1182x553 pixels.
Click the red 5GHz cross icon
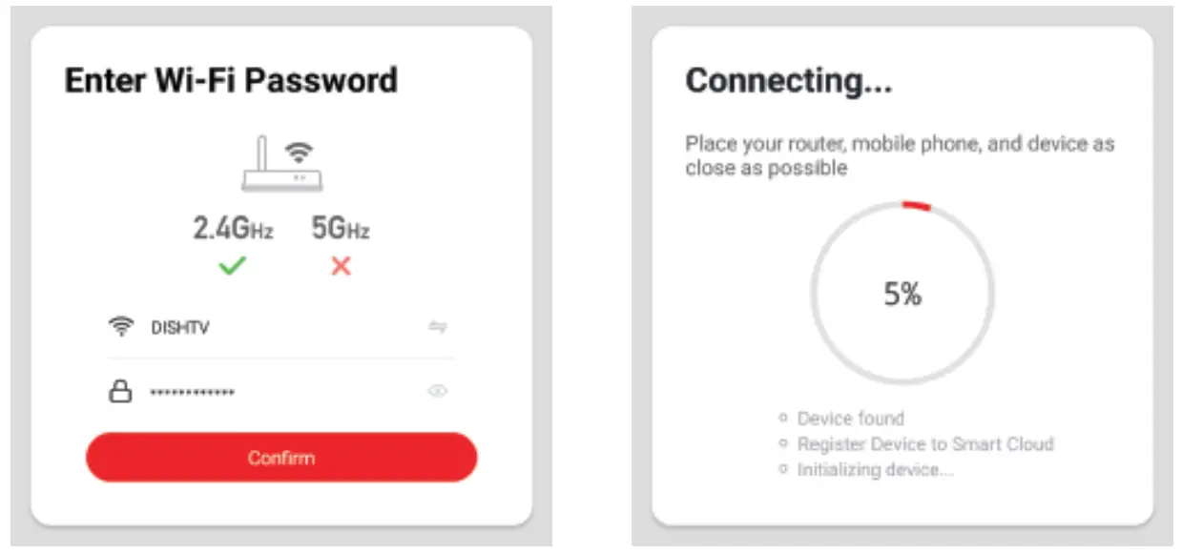341,267
